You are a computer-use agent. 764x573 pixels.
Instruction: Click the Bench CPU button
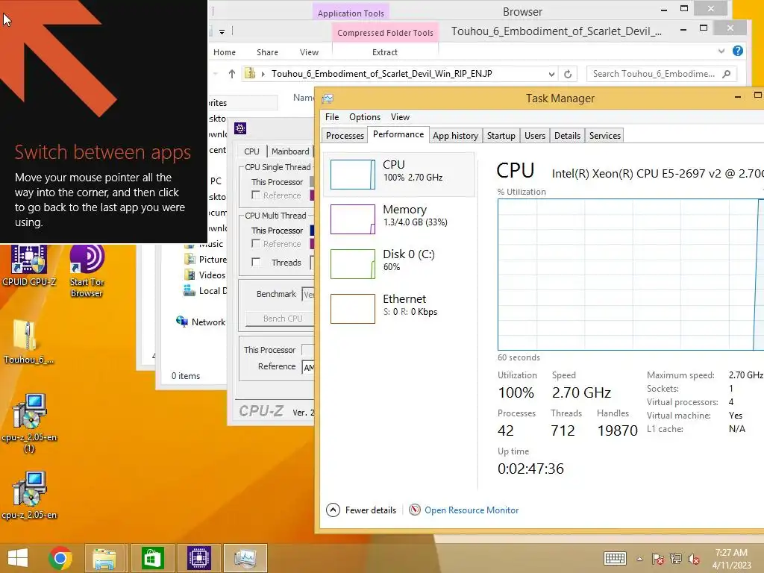pyautogui.click(x=281, y=318)
